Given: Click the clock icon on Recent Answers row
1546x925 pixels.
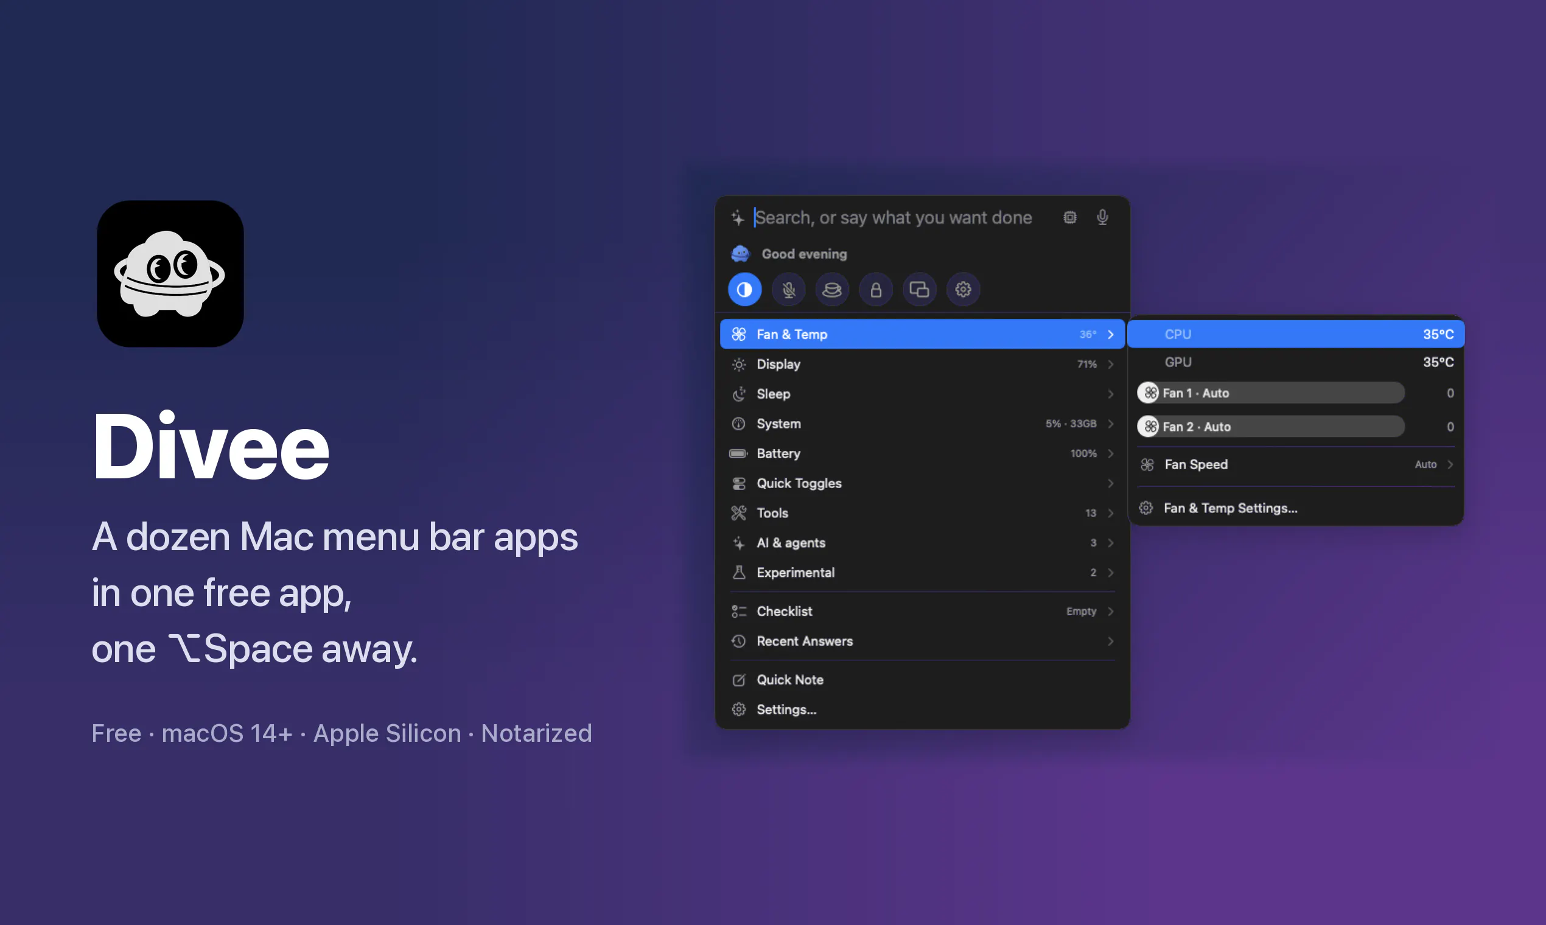Looking at the screenshot, I should point(739,641).
